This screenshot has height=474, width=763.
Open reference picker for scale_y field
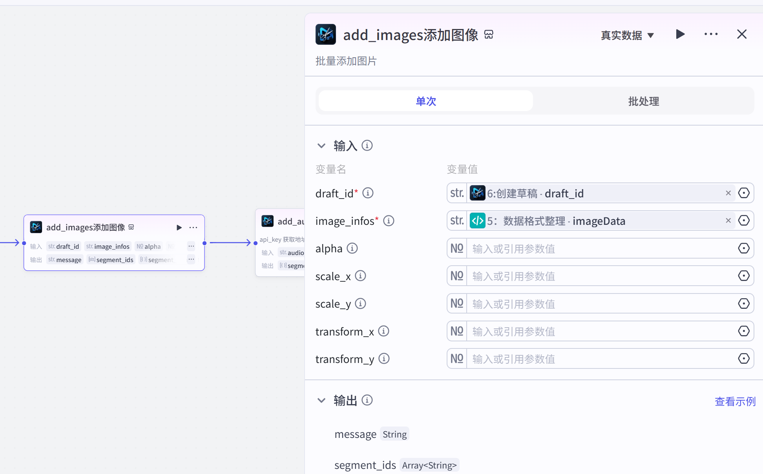[744, 304]
